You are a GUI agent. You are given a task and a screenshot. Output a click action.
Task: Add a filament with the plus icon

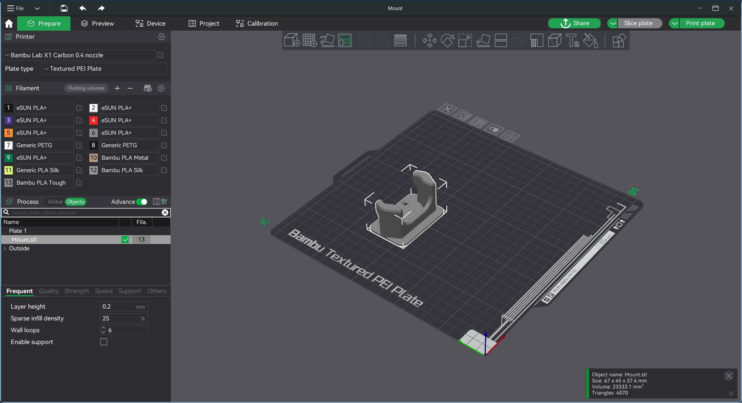click(x=117, y=88)
